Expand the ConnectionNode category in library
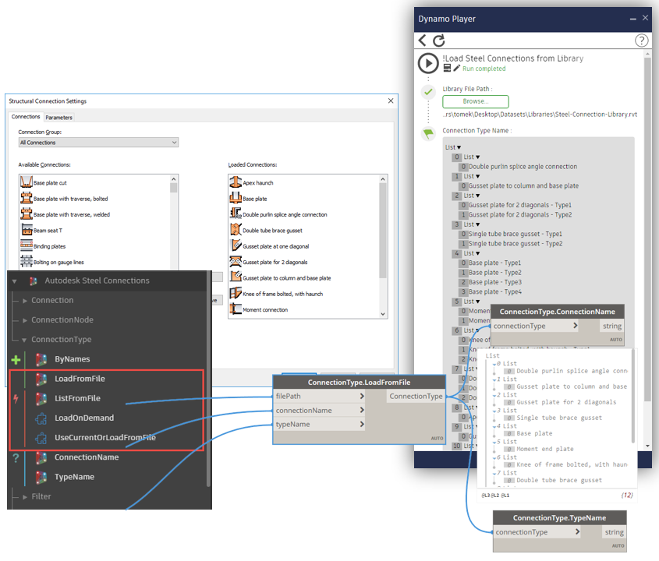 pos(25,320)
